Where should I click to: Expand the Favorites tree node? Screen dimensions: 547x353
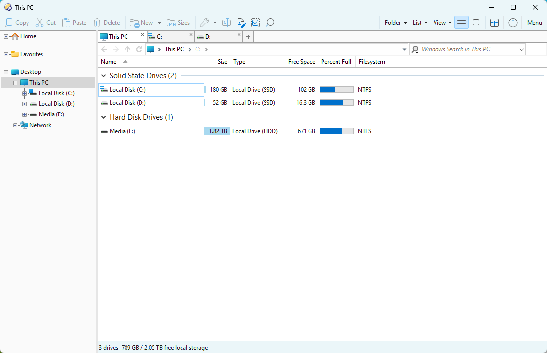pyautogui.click(x=6, y=54)
